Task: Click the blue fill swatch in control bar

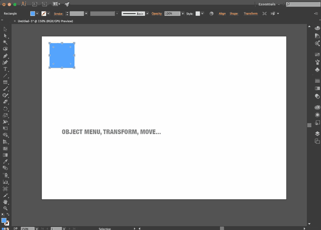Action: [33, 14]
